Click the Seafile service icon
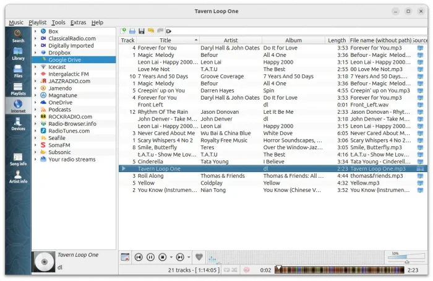Viewport: 433px width, 281px height. tap(43, 138)
